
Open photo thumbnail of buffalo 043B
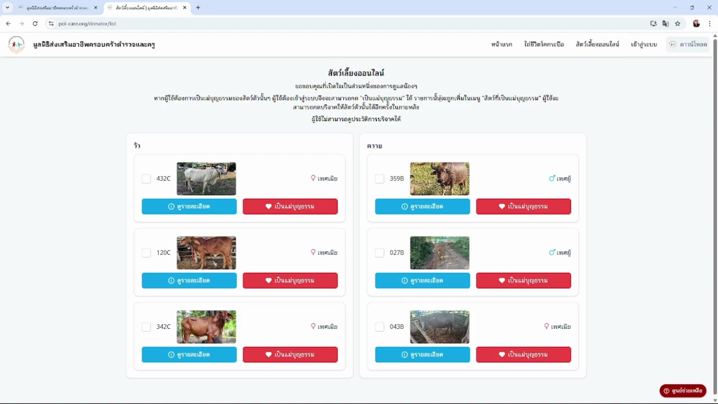439,327
